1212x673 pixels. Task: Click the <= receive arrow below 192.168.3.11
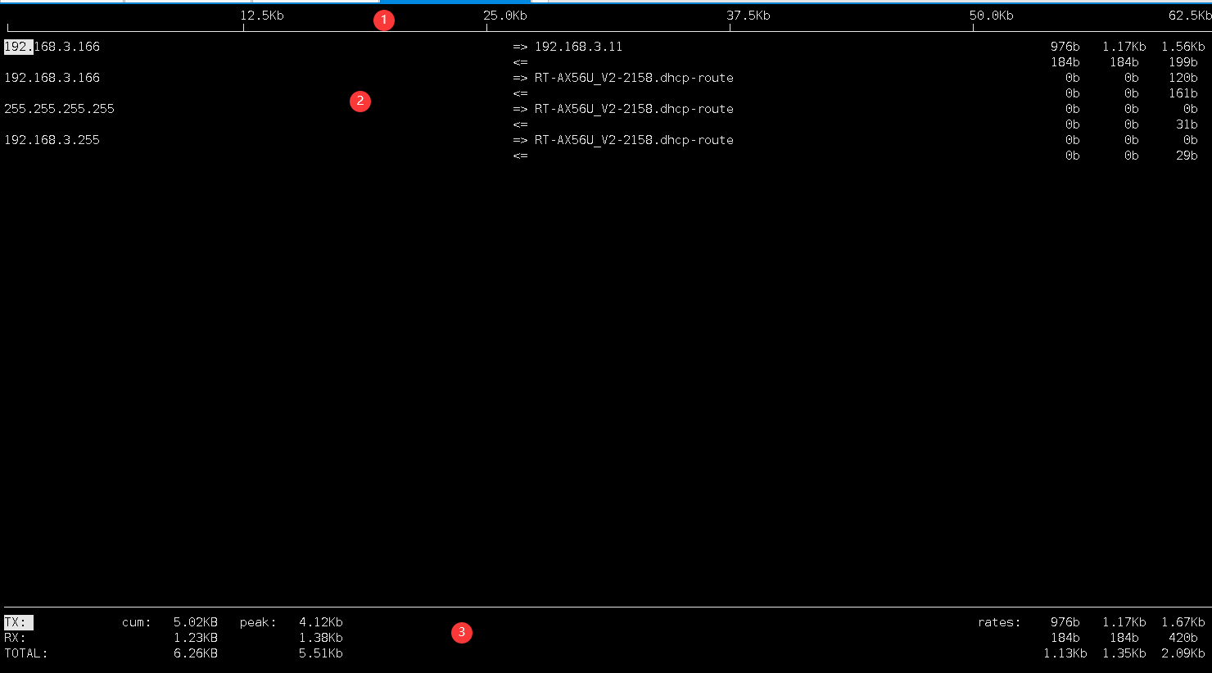(x=520, y=61)
